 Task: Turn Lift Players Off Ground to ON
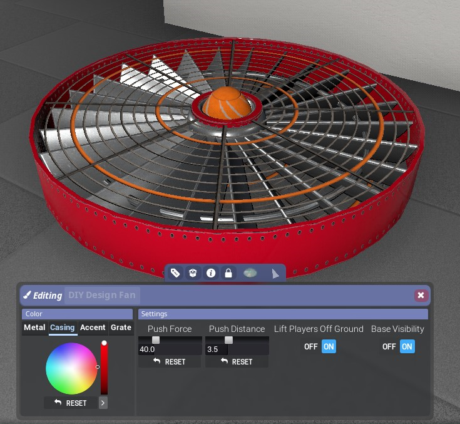329,347
